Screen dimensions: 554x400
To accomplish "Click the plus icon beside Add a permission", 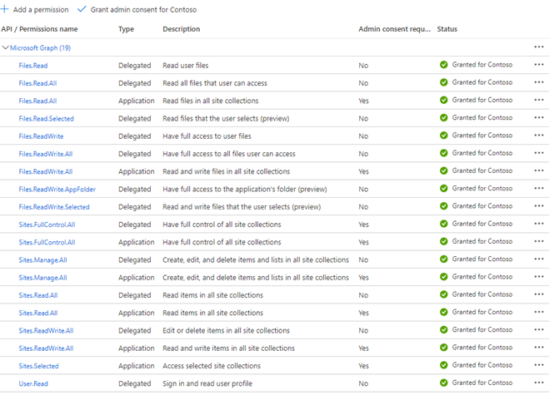I will 5,9.
